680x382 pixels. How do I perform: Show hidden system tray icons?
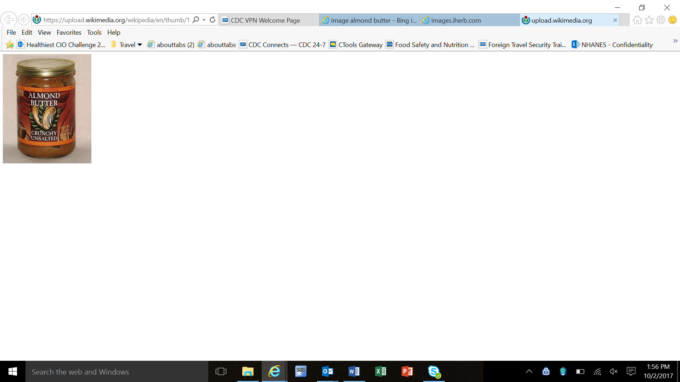click(x=529, y=371)
